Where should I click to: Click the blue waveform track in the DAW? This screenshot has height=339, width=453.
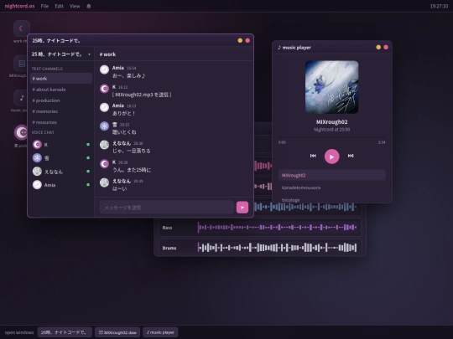coord(305,207)
